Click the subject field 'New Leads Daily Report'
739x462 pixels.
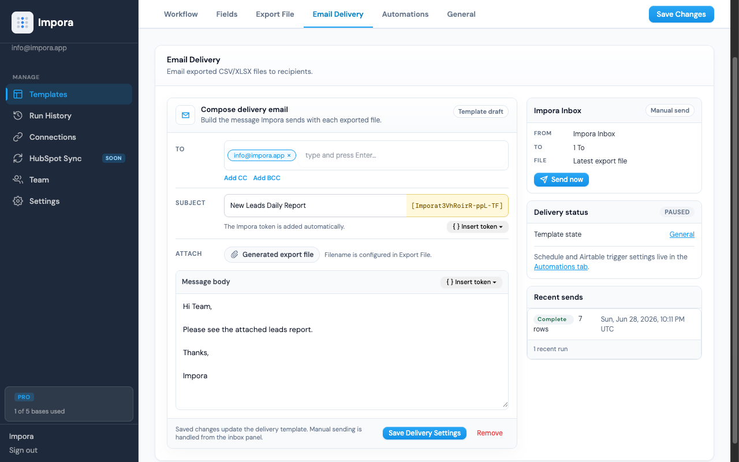(x=315, y=206)
